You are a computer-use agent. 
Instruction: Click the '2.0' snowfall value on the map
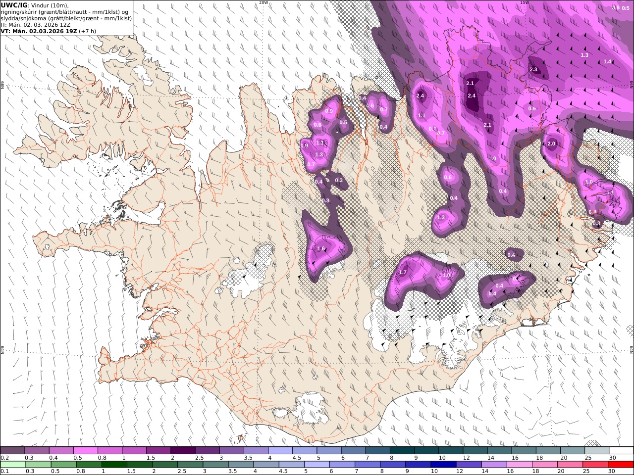point(552,144)
